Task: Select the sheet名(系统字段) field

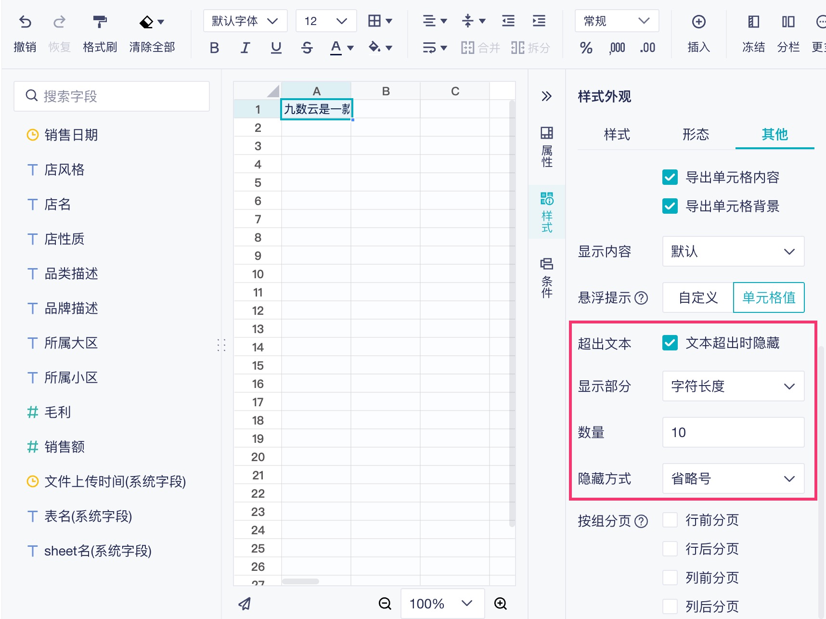Action: pyautogui.click(x=98, y=551)
